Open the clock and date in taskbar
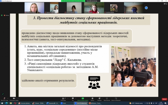The height and width of the screenshot is (105, 168). (x=161, y=103)
